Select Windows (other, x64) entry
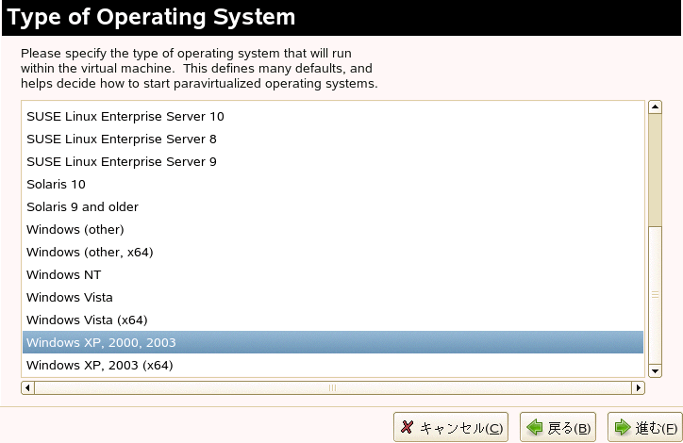 pyautogui.click(x=333, y=253)
